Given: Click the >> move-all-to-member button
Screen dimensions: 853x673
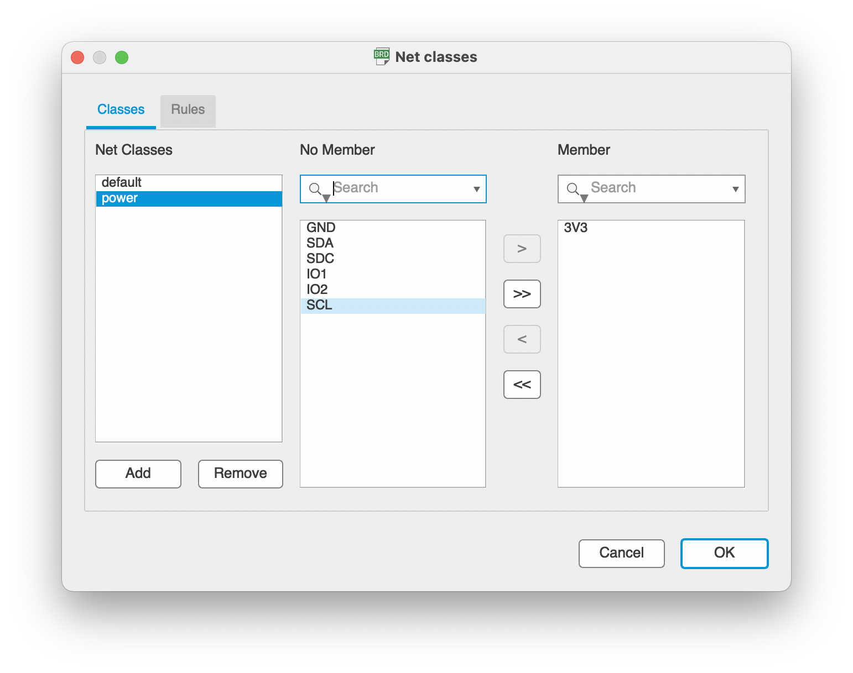Looking at the screenshot, I should click(522, 294).
